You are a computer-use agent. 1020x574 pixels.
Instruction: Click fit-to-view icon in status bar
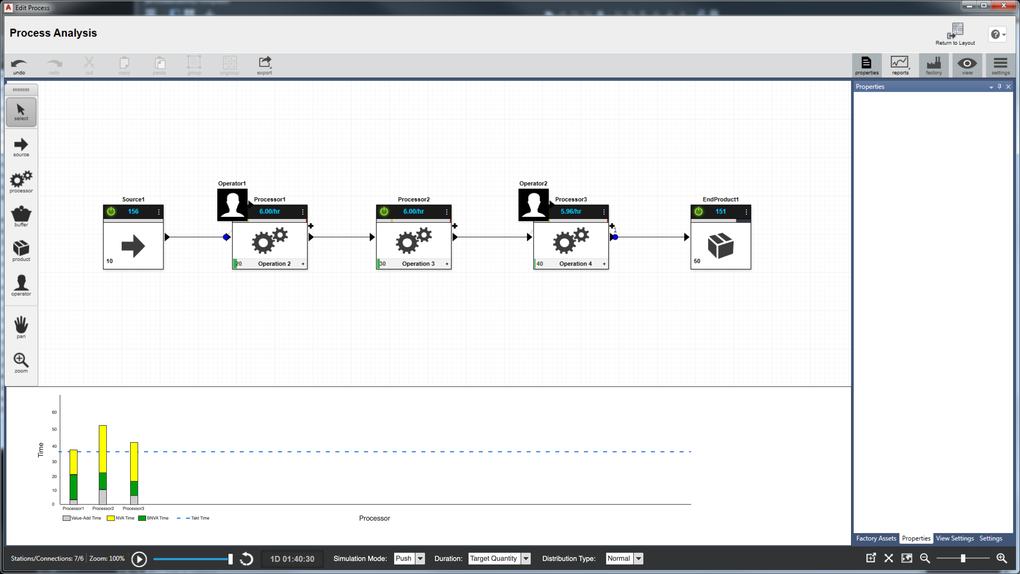click(x=907, y=559)
